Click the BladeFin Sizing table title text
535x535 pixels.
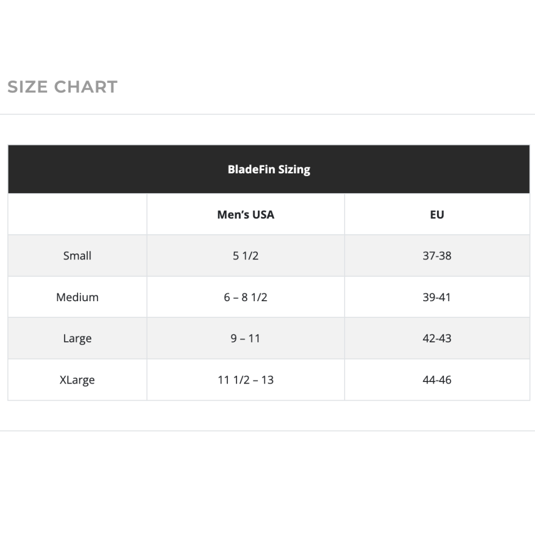click(x=269, y=170)
